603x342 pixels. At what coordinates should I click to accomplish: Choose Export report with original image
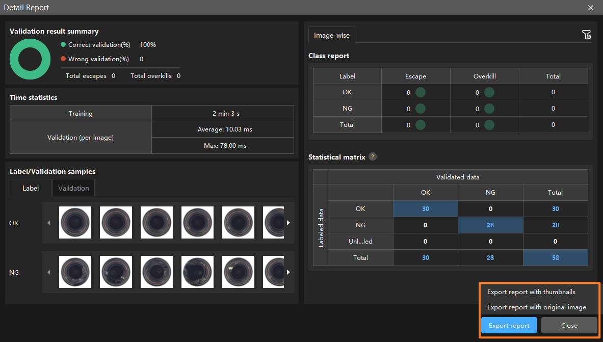pyautogui.click(x=536, y=307)
